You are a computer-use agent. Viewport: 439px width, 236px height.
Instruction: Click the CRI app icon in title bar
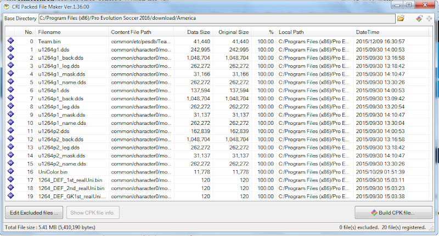tap(7, 7)
